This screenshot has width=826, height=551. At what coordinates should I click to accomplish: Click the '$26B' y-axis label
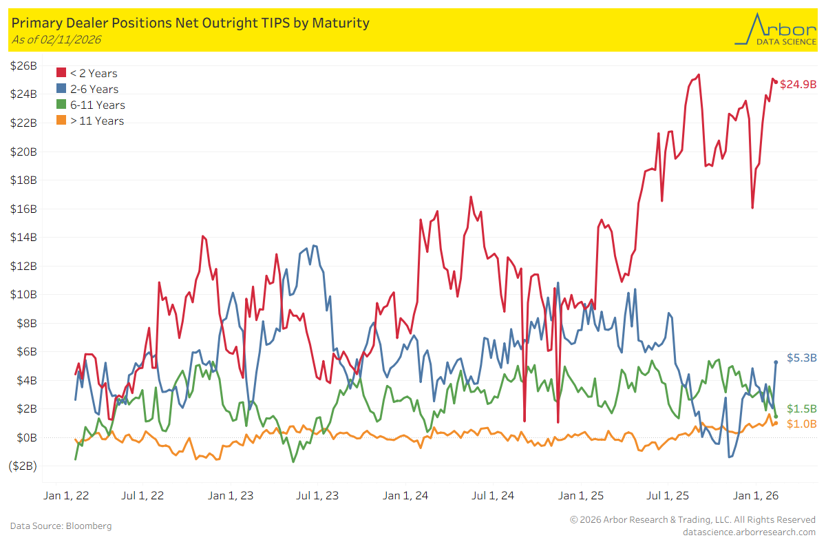tap(24, 65)
